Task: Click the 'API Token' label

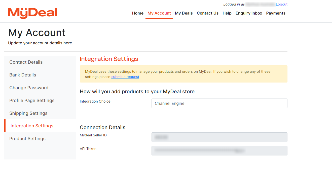Action: (x=88, y=149)
